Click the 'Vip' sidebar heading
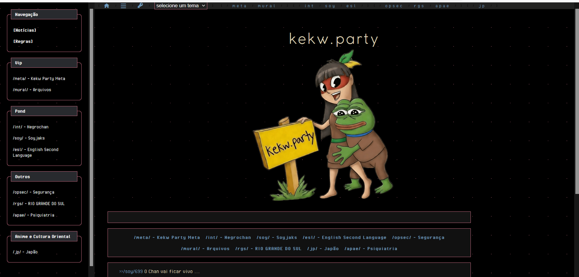 [44, 63]
